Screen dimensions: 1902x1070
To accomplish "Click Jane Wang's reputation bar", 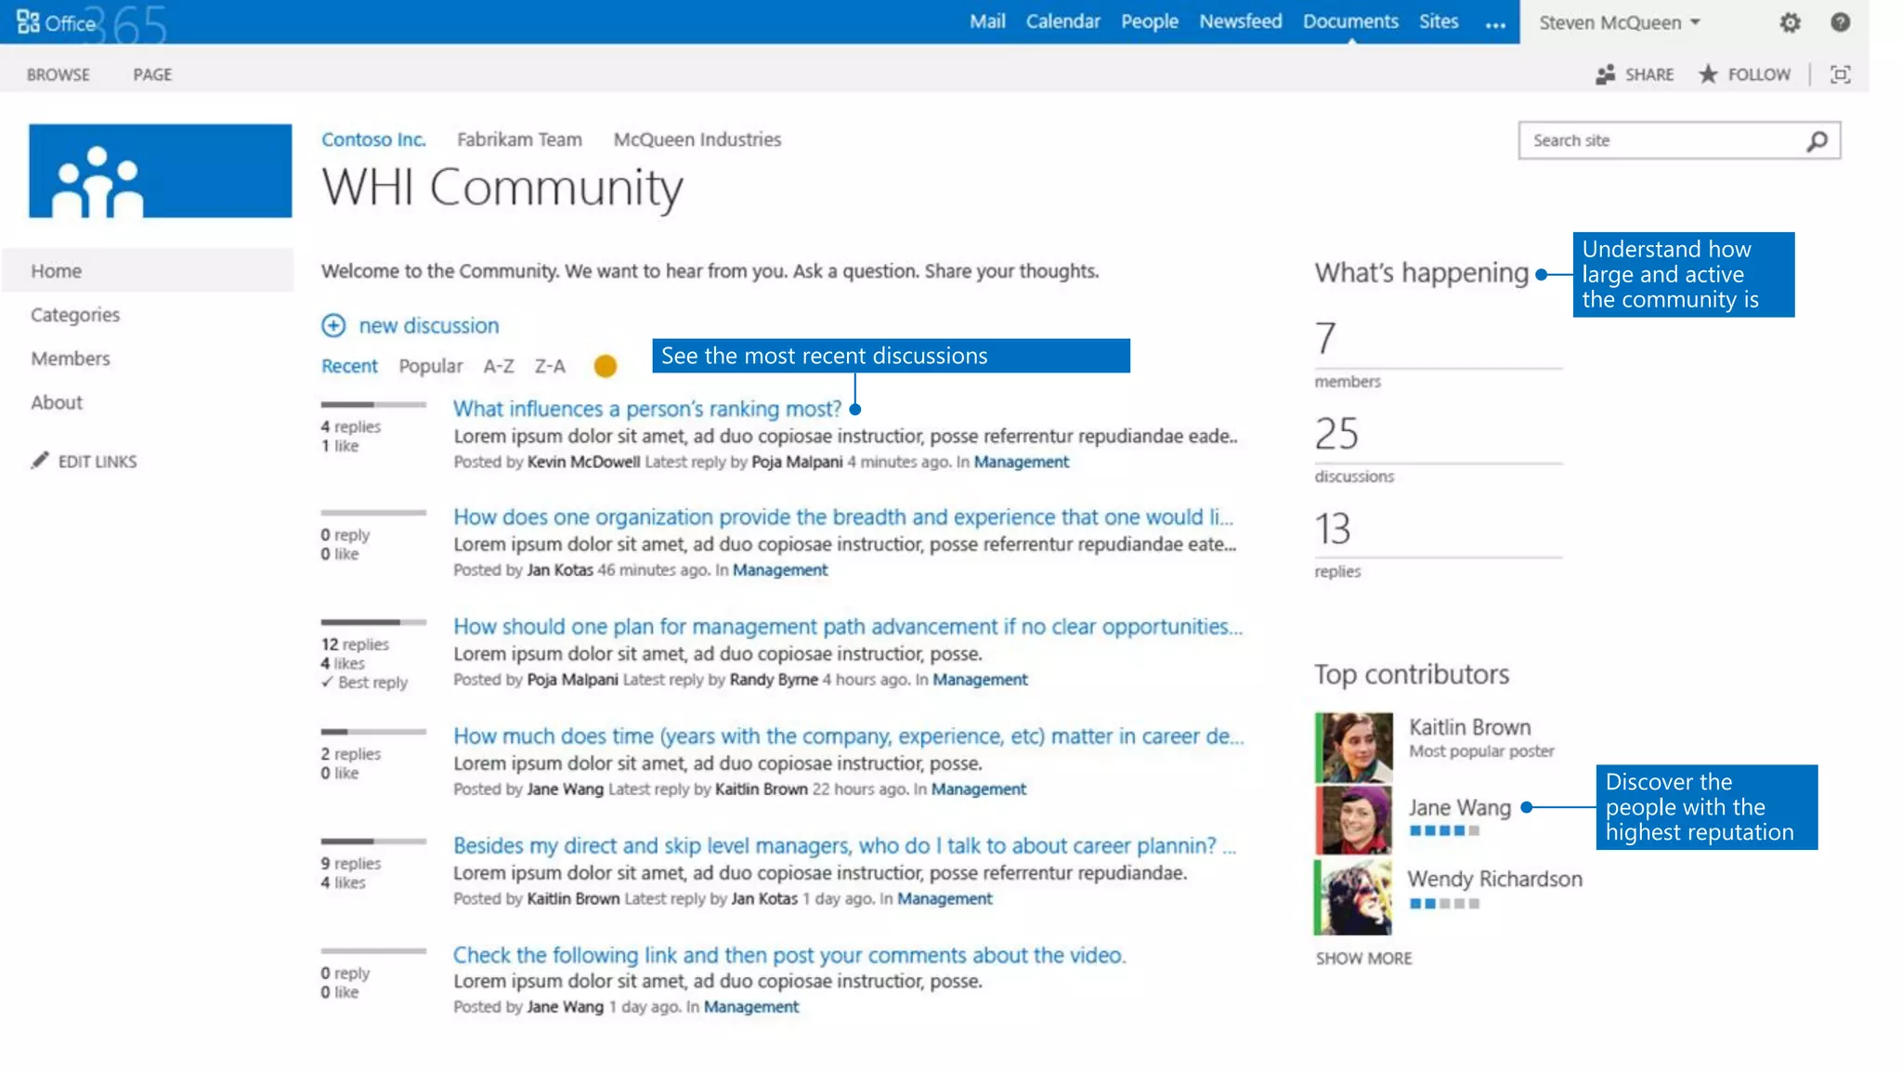I will click(x=1444, y=830).
